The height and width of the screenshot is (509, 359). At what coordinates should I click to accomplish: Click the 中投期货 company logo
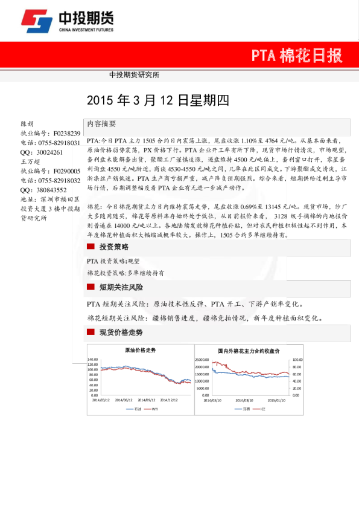click(x=68, y=21)
